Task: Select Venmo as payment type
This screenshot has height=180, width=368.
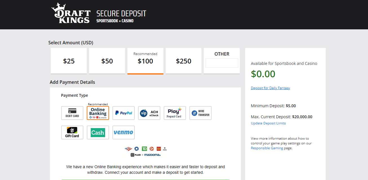Action: click(123, 132)
